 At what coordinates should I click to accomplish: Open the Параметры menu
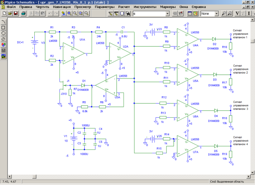point(105,7)
